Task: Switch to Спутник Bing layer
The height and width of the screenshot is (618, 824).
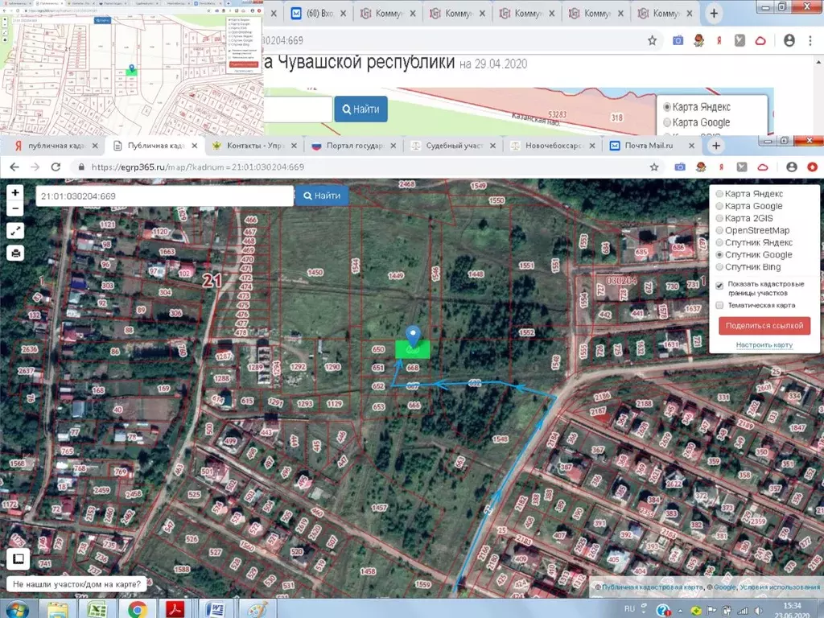Action: (719, 267)
